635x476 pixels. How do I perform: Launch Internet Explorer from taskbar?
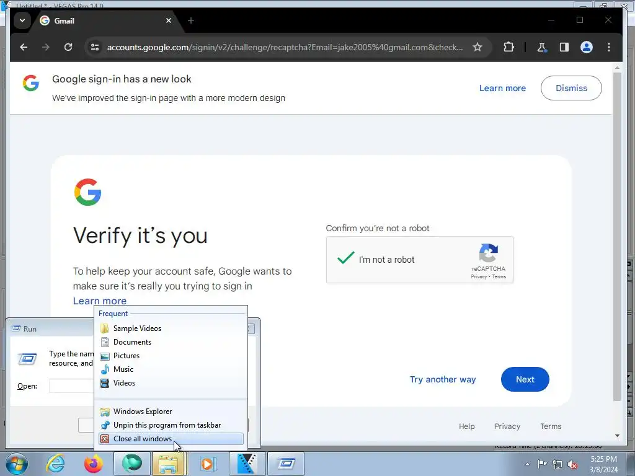coord(55,464)
